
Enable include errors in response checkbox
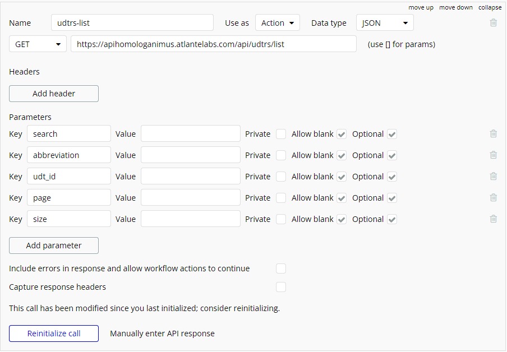[280, 268]
